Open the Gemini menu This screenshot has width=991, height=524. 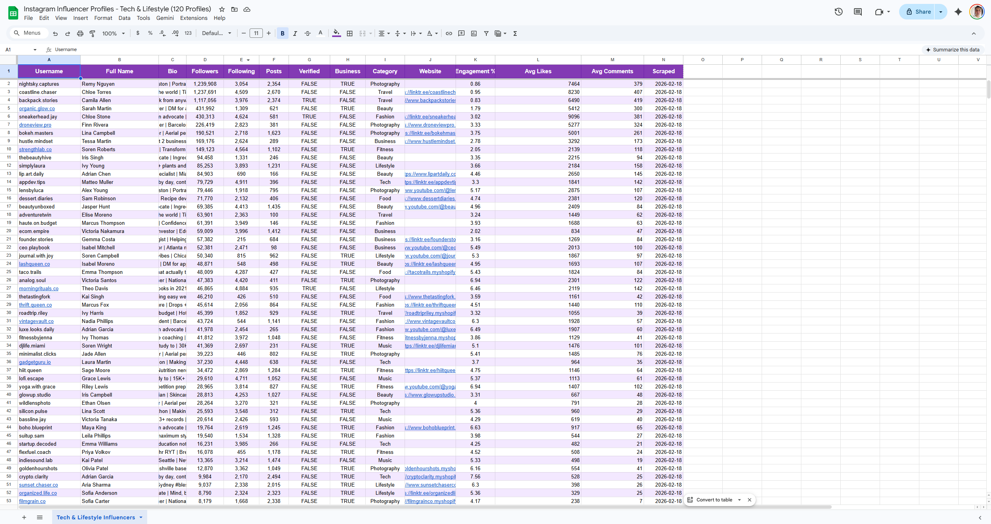click(165, 18)
